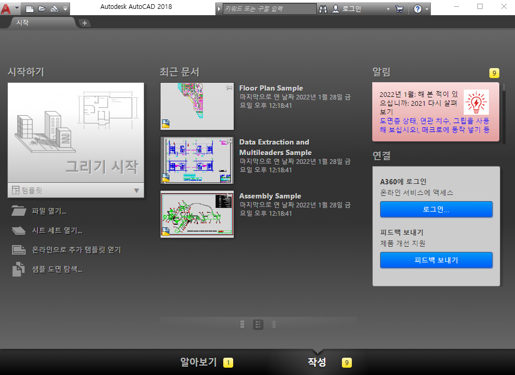The height and width of the screenshot is (375, 515).
Task: Click the sheet set icon beside 시트 세트 열기
Action: (19, 230)
